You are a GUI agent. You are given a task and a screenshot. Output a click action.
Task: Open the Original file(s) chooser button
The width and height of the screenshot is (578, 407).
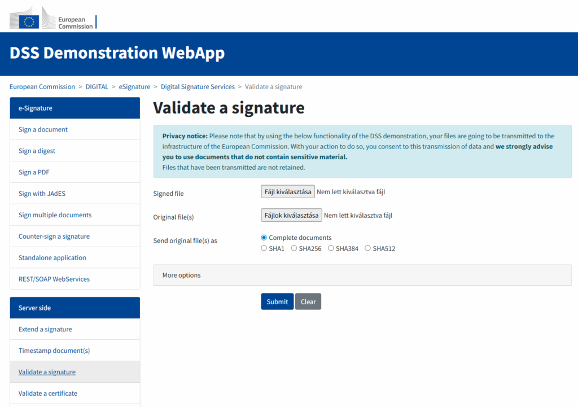[x=291, y=215]
